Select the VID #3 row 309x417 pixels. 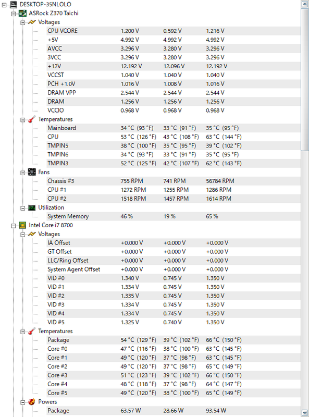click(174, 304)
